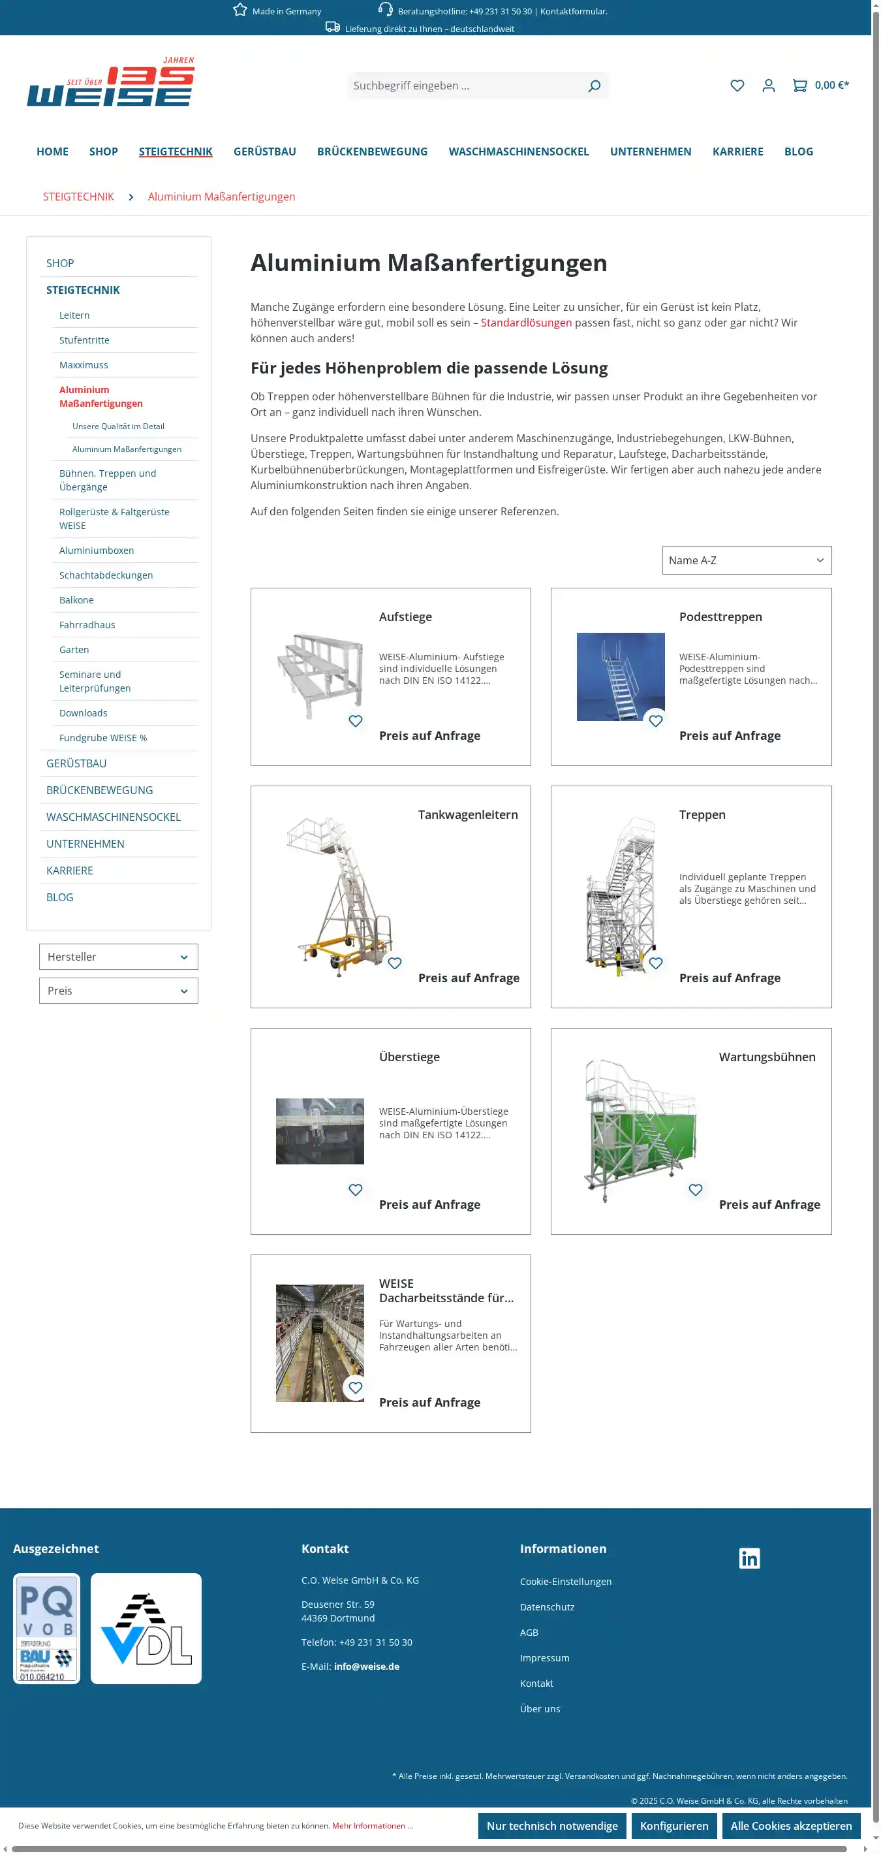The width and height of the screenshot is (881, 1854).
Task: Open the shopping cart icon
Action: pyautogui.click(x=799, y=86)
